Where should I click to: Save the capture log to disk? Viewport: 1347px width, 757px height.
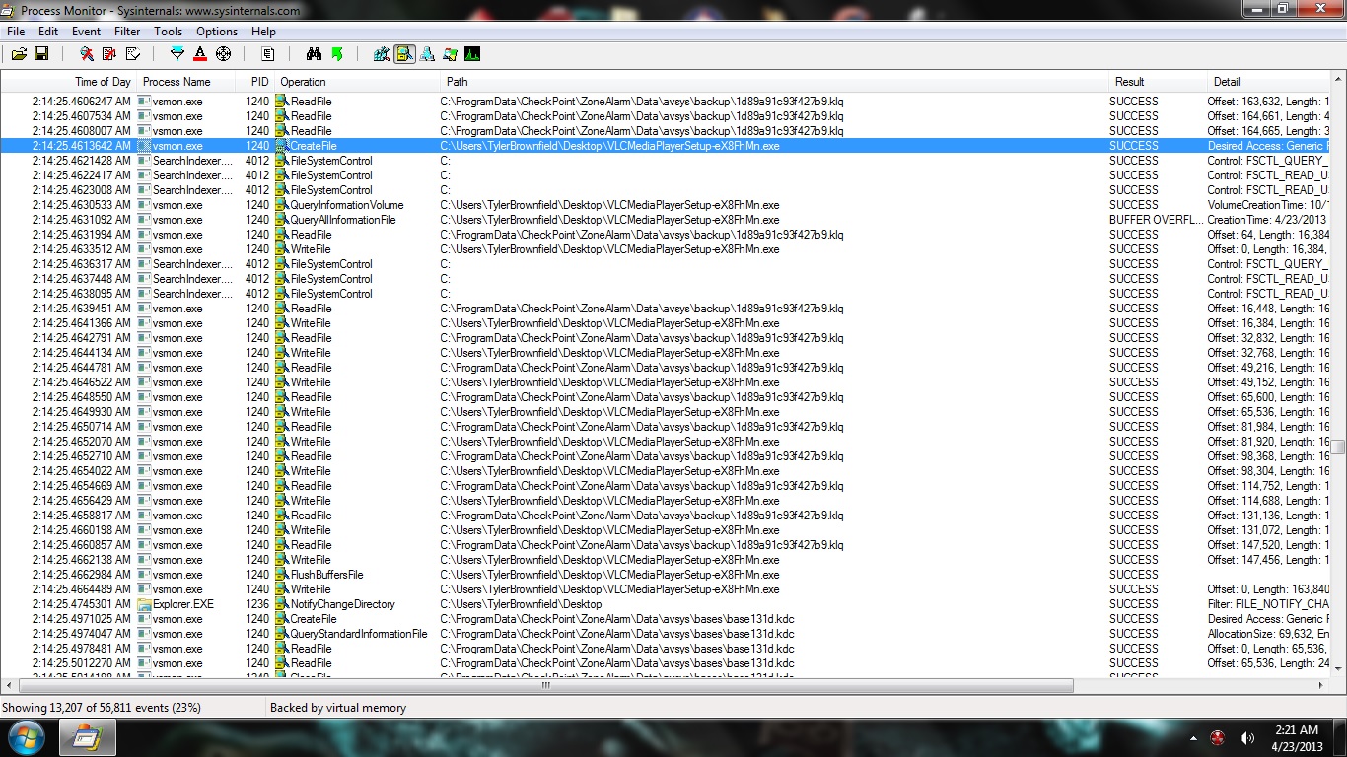pyautogui.click(x=41, y=54)
